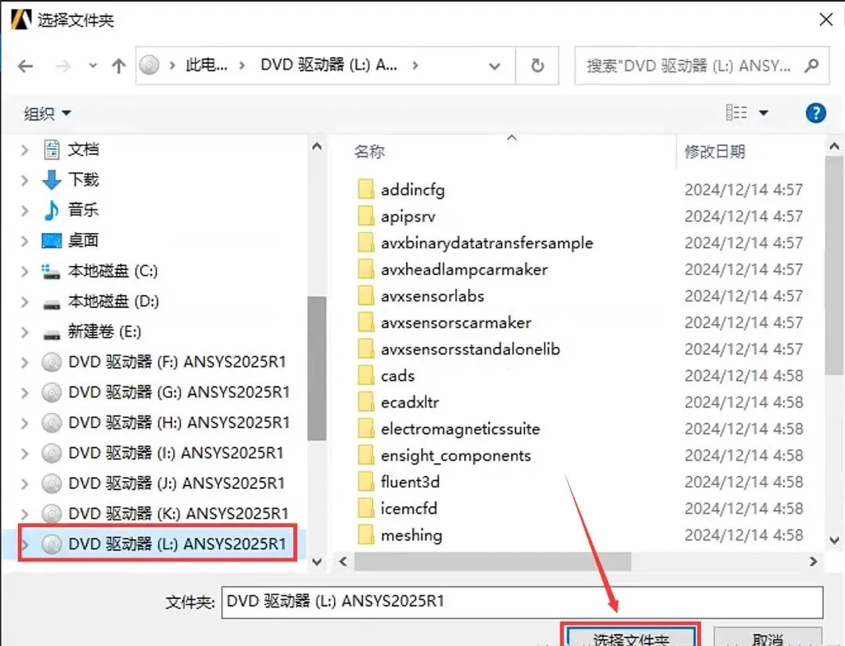Screen dimensions: 845x646
Task: Click the 文件夹 name input field
Action: click(522, 601)
